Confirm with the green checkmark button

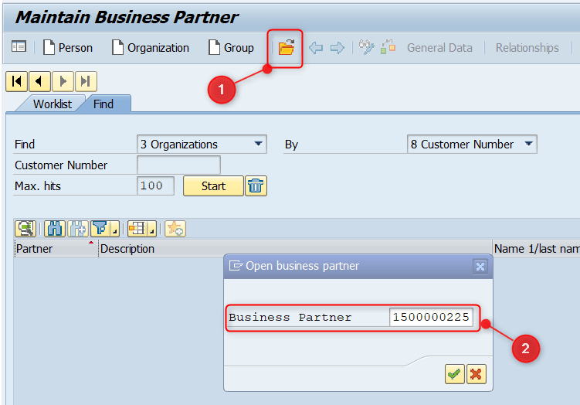tap(455, 374)
